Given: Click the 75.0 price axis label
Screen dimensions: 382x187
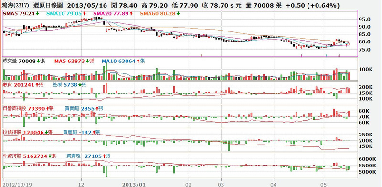Looking at the screenshot, I should pyautogui.click(x=364, y=50).
